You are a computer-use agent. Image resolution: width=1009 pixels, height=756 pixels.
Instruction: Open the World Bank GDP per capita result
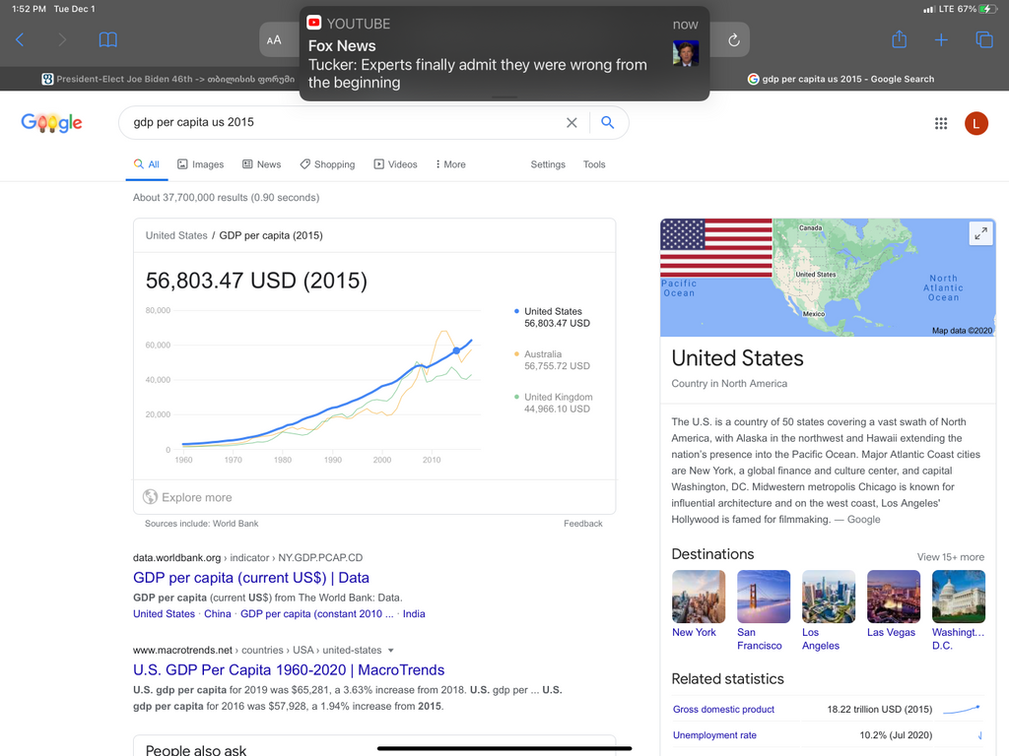(x=251, y=578)
